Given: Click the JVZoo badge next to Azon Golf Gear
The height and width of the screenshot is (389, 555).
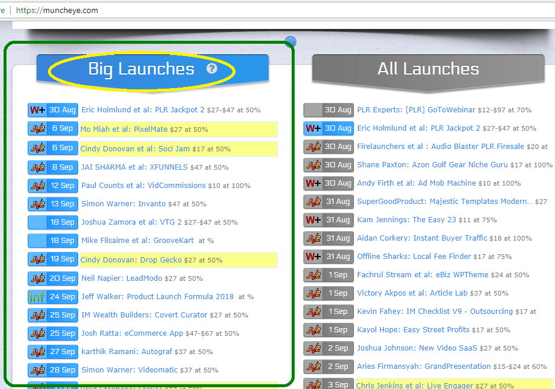Looking at the screenshot, I should (x=313, y=165).
